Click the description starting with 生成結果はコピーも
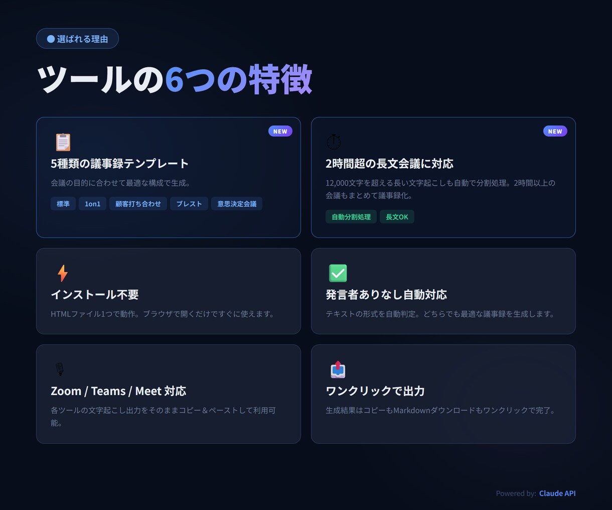This screenshot has width=612, height=510. coord(441,410)
